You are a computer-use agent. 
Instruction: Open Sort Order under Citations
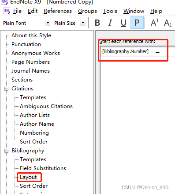(x=34, y=142)
